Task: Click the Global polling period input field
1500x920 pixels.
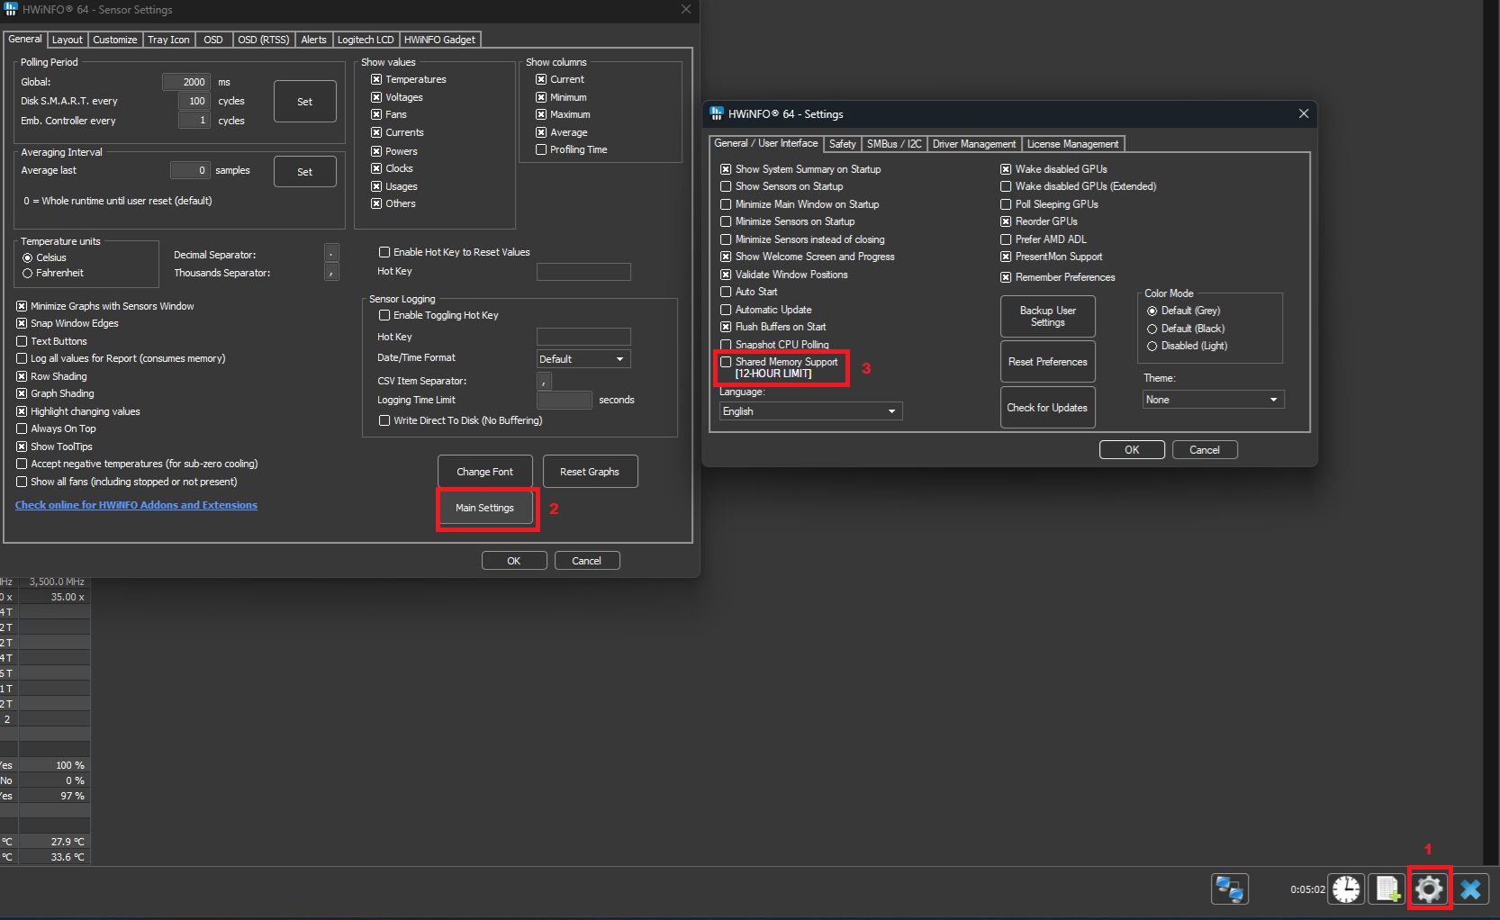Action: pos(186,82)
